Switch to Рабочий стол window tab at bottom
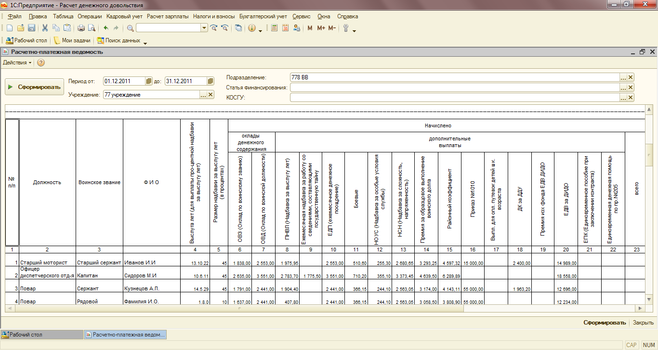 click(41, 334)
